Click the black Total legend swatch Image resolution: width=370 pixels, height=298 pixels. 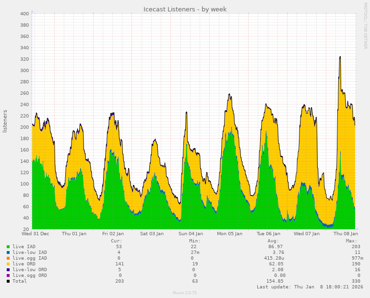click(x=8, y=281)
